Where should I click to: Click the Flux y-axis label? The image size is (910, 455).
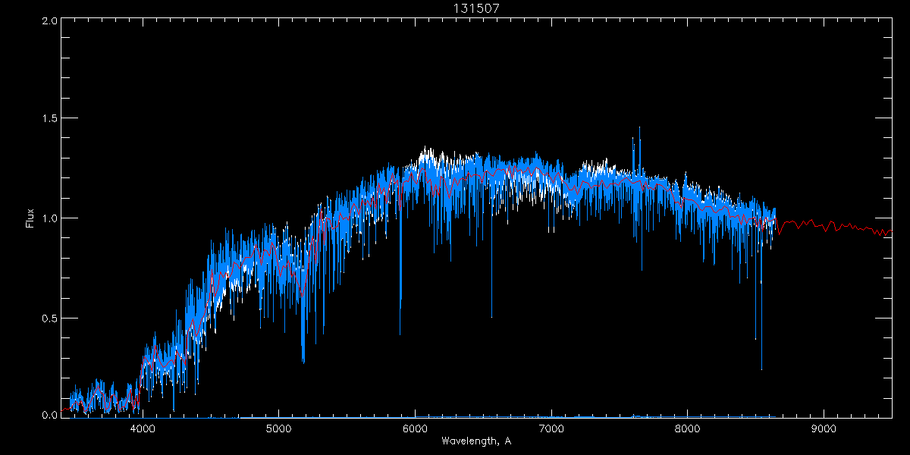30,218
